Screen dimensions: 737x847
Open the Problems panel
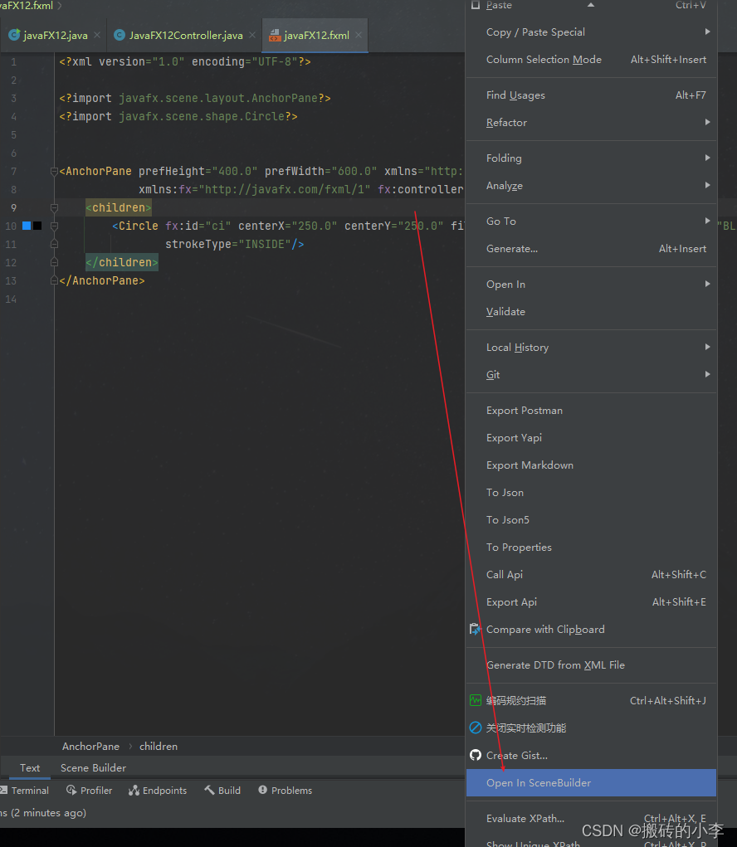[x=285, y=790]
